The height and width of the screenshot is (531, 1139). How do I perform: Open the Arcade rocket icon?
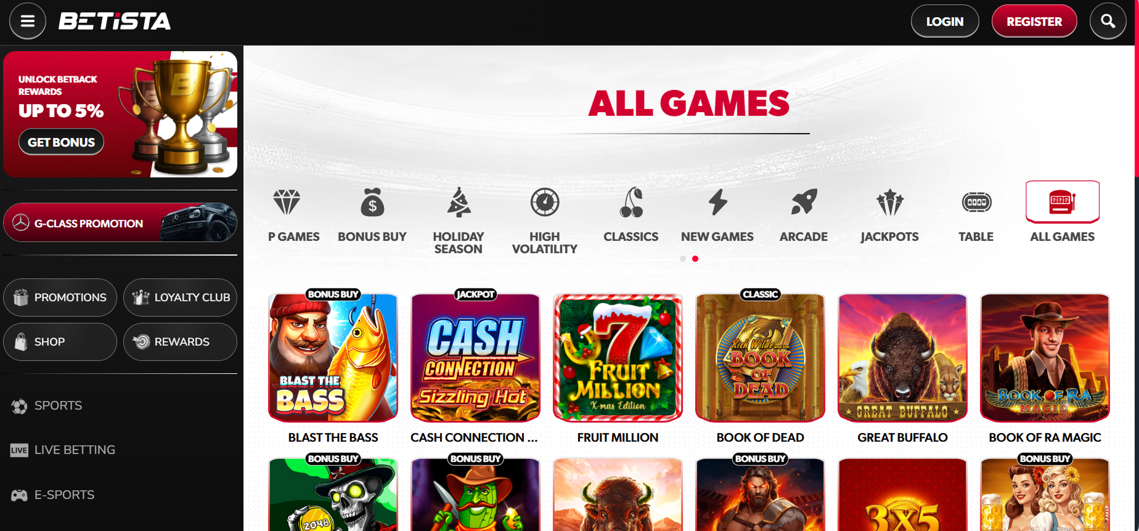(x=804, y=202)
